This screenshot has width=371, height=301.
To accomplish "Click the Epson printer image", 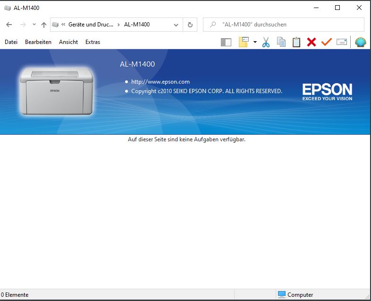I will coord(56,91).
